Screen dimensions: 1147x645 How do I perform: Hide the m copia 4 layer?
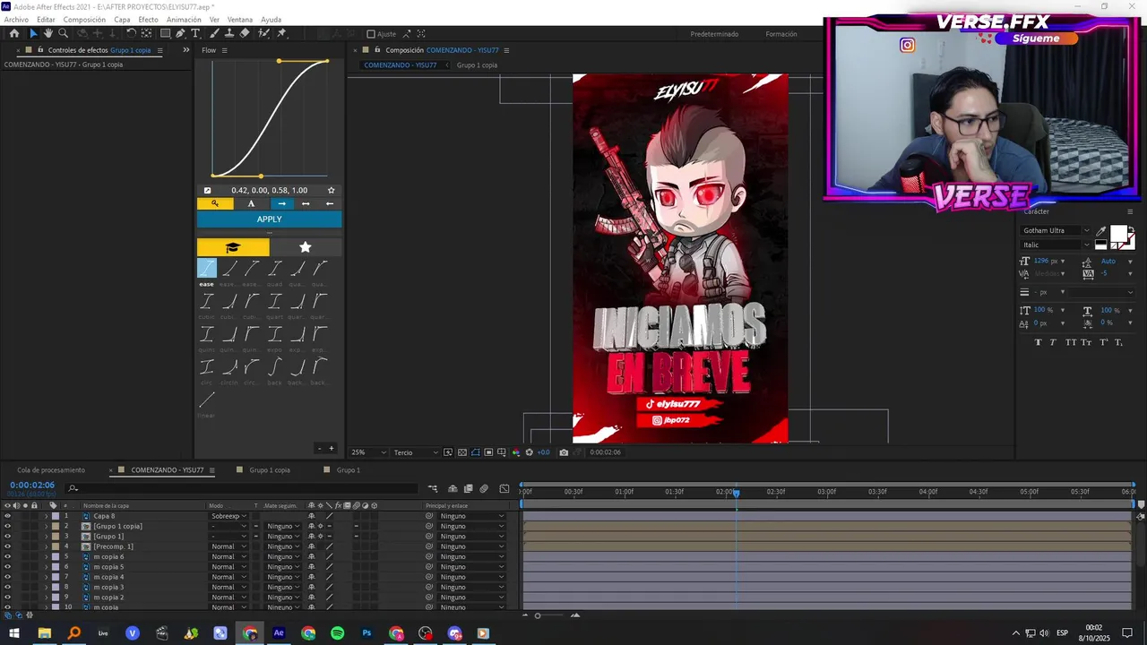point(7,577)
